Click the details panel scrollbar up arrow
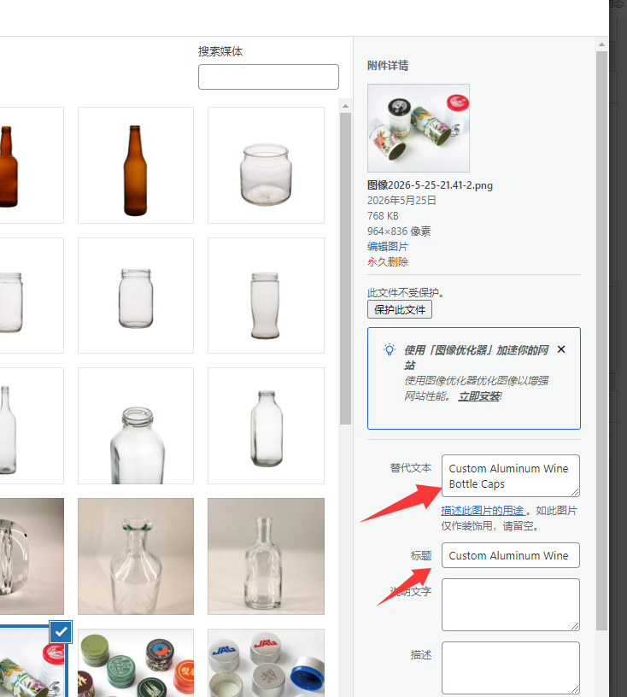Viewport: 627px width, 697px height. (601, 44)
